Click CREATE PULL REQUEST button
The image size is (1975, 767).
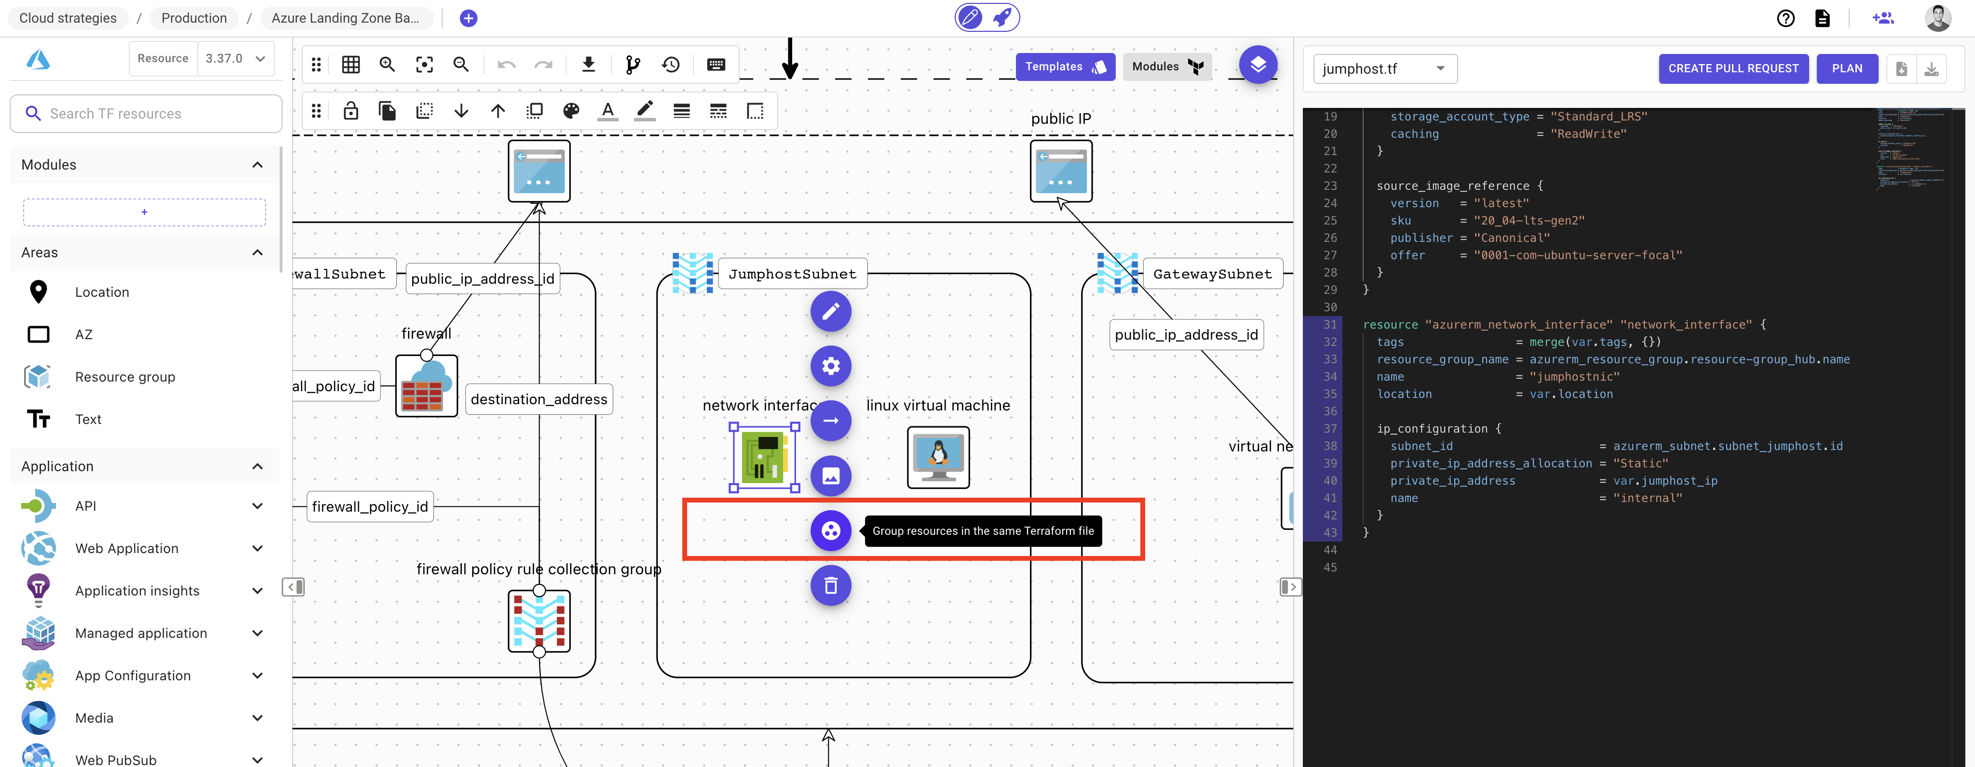point(1733,68)
